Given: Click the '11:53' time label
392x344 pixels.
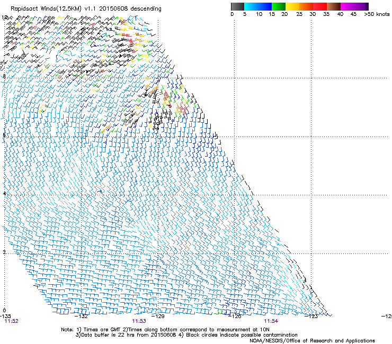Looking at the screenshot, I should 139,321.
